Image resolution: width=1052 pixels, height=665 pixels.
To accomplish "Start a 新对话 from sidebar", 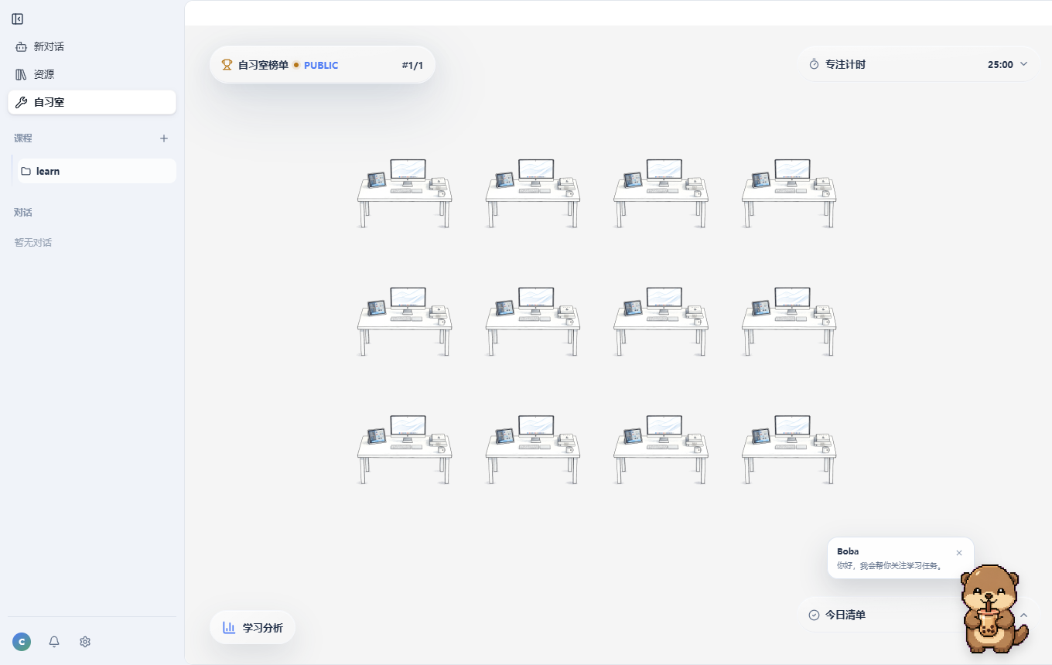I will point(92,46).
